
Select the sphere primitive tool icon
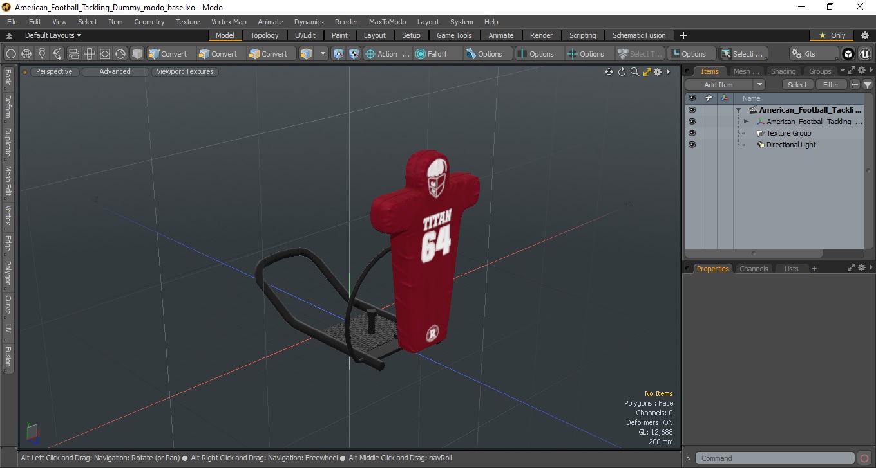pyautogui.click(x=11, y=54)
